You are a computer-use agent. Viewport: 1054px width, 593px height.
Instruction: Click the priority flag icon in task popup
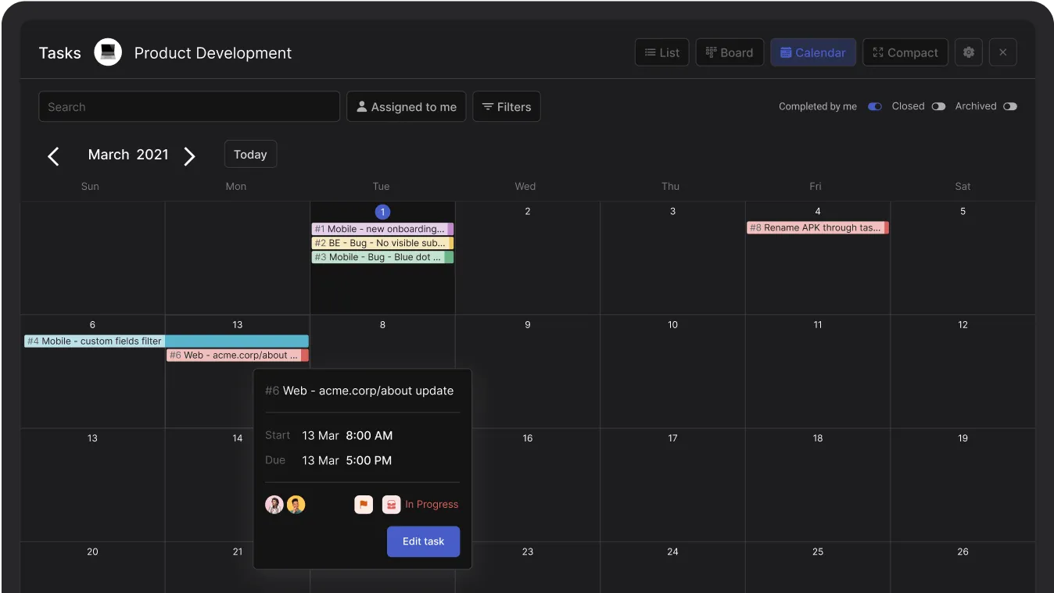[363, 504]
